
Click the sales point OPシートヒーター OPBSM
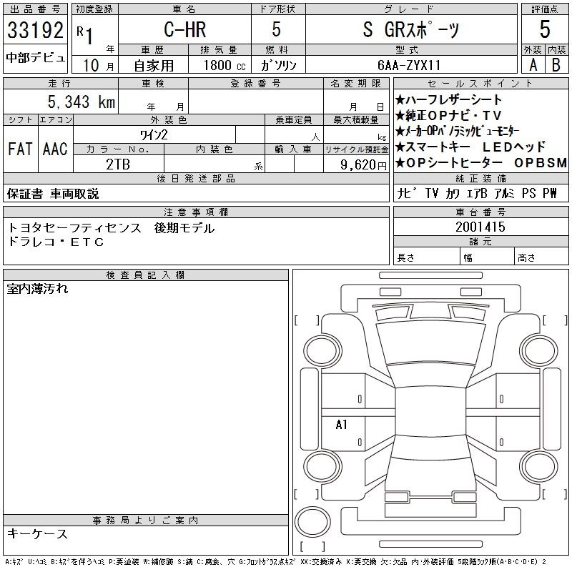[481, 163]
